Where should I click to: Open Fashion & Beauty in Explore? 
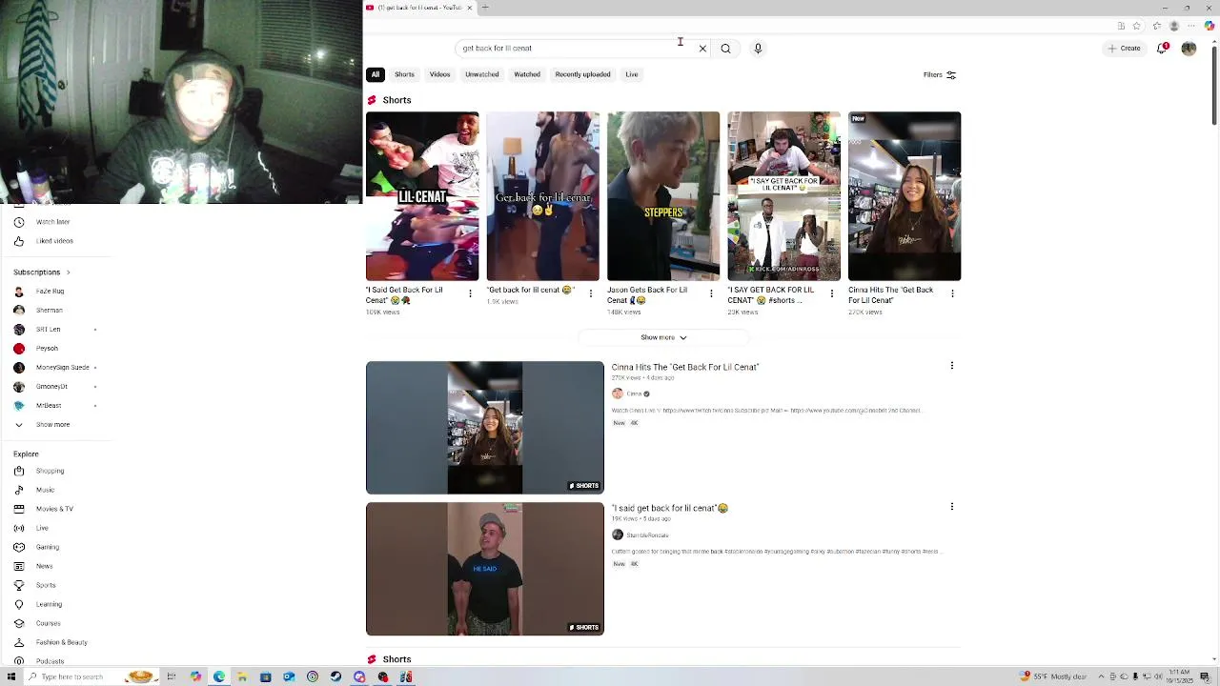click(x=62, y=642)
